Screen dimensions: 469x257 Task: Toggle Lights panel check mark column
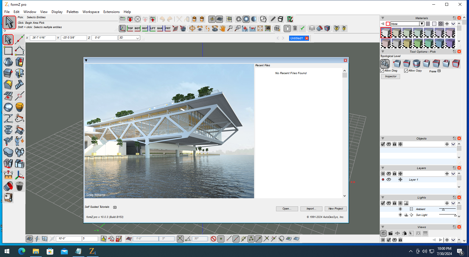(383, 203)
